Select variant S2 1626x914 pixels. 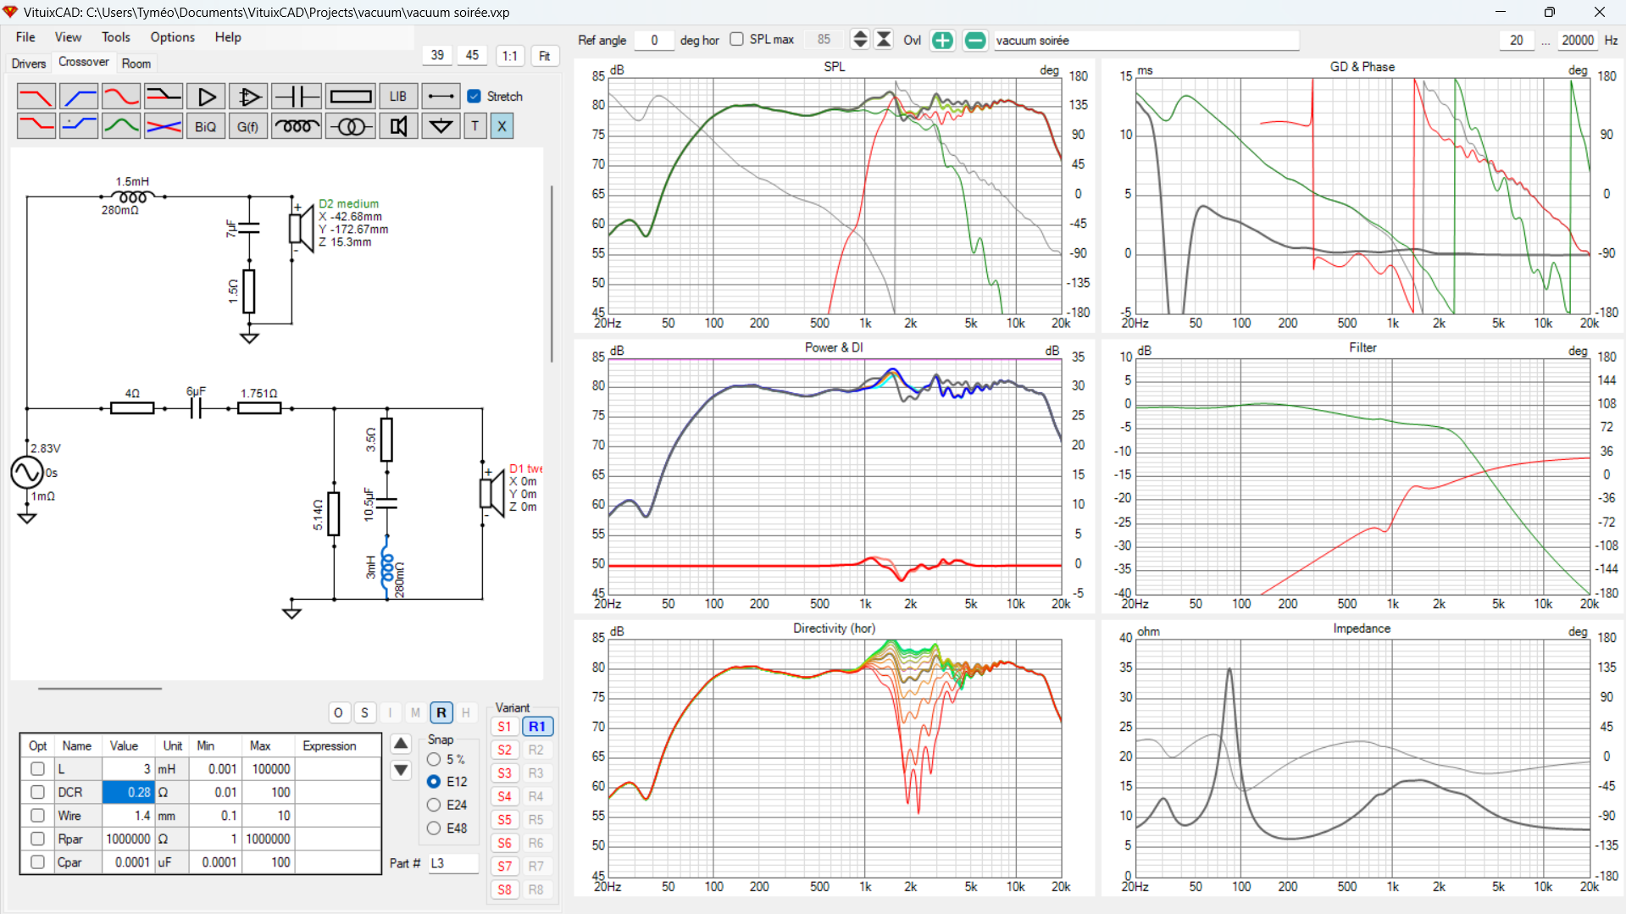504,751
